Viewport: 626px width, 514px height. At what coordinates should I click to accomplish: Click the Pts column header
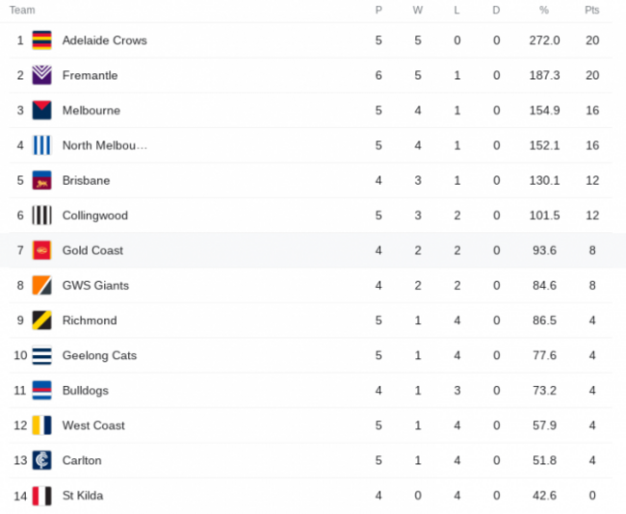coord(592,10)
